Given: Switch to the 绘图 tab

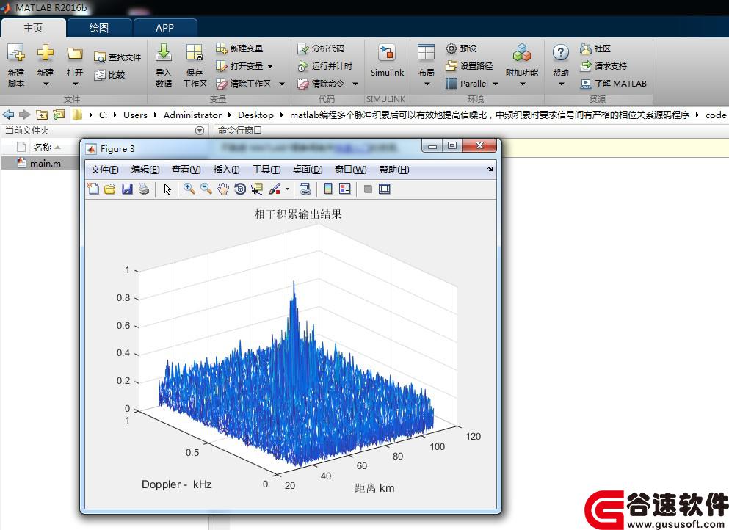Looking at the screenshot, I should point(99,28).
